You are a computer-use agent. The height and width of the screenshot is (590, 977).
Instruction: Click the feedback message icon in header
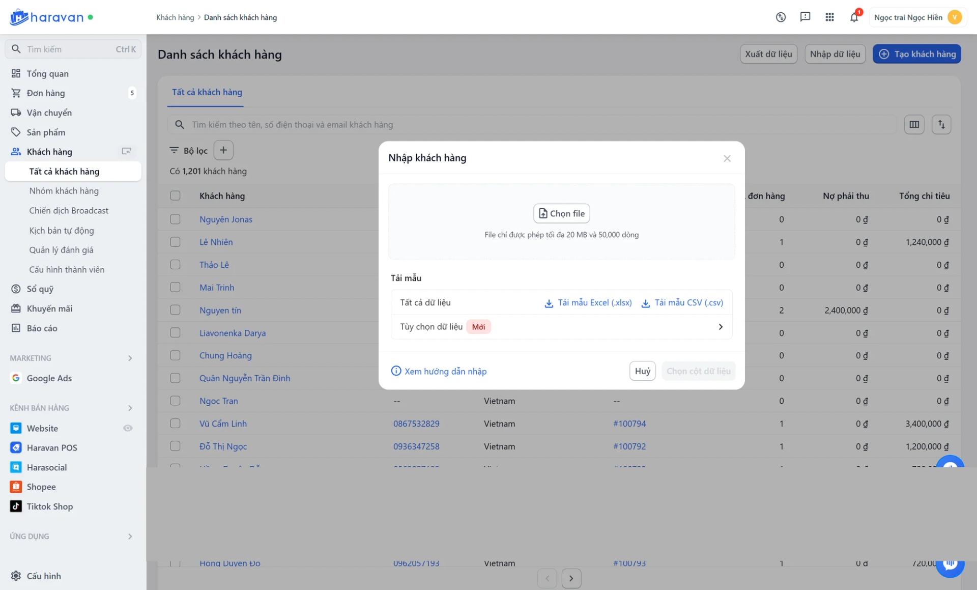805,17
